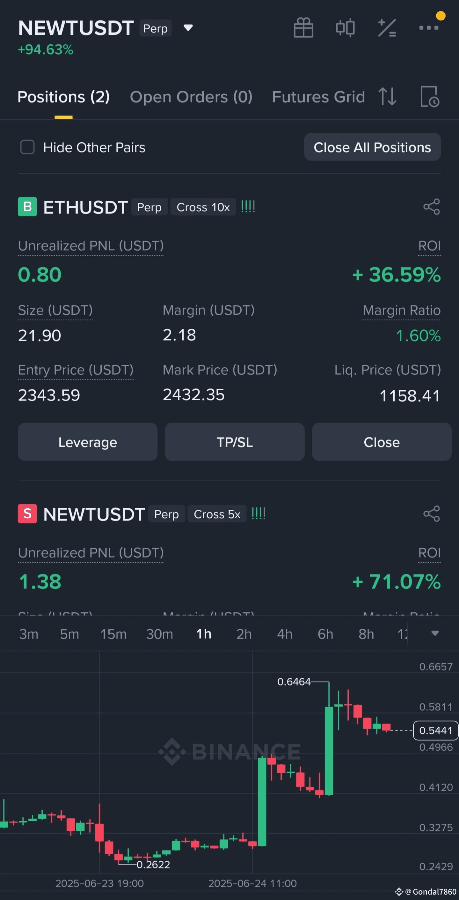Open the candlestick chart icon

tap(345, 27)
